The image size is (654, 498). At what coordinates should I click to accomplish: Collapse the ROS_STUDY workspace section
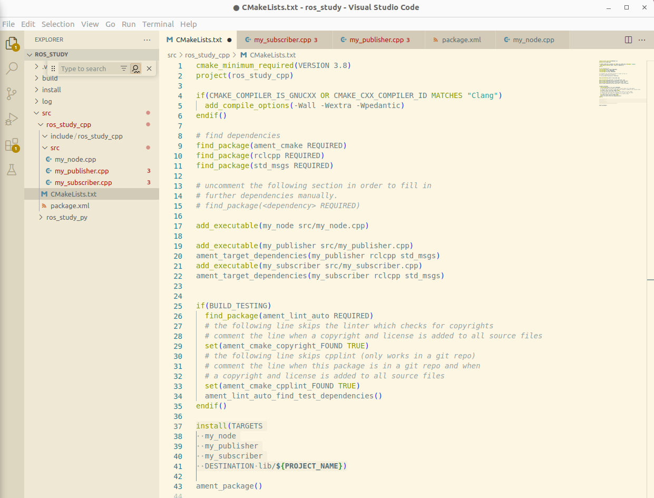pyautogui.click(x=91, y=54)
